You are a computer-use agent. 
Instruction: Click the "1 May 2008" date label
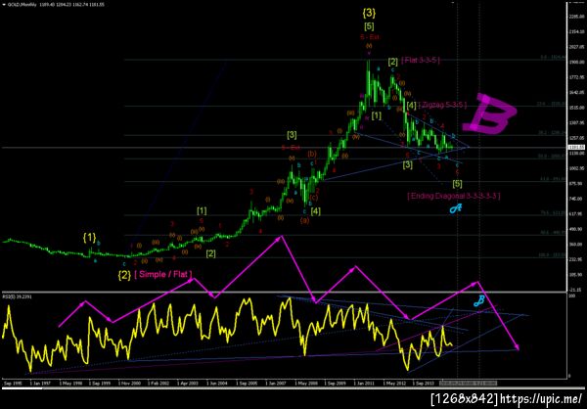pyautogui.click(x=306, y=384)
